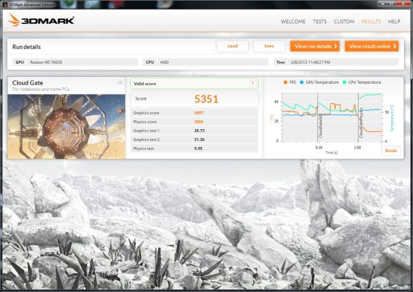Click the Cloud Gate panel collapse icon
413x292 pixels.
pos(120,82)
